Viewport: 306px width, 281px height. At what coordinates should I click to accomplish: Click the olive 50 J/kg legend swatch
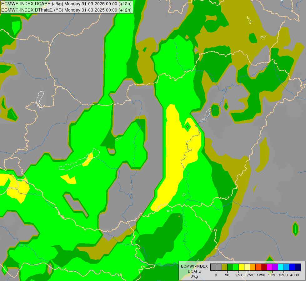pyautogui.click(x=225, y=267)
